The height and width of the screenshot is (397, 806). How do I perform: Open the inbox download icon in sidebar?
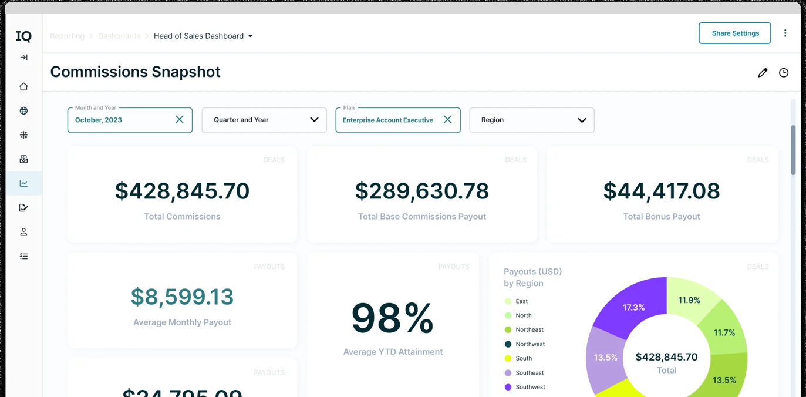(23, 159)
